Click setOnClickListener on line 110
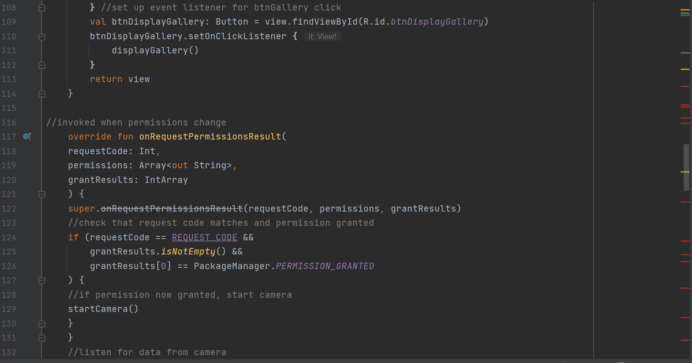 click(238, 36)
